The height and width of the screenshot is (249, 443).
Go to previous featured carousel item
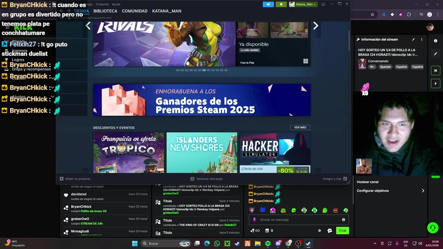[88, 26]
